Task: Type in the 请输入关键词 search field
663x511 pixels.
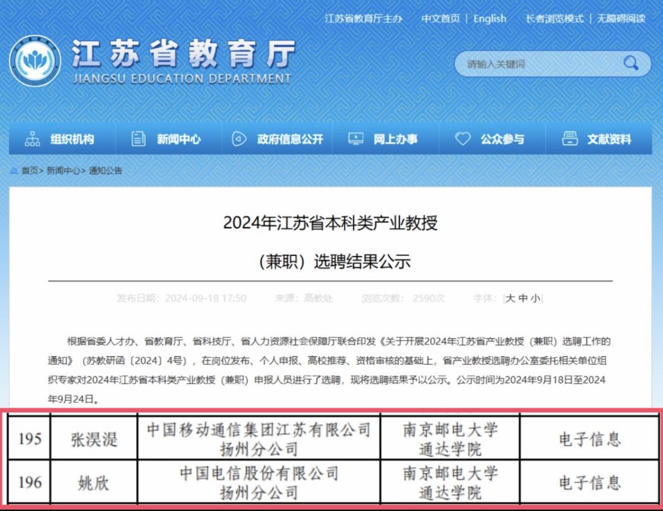Action: click(x=538, y=64)
